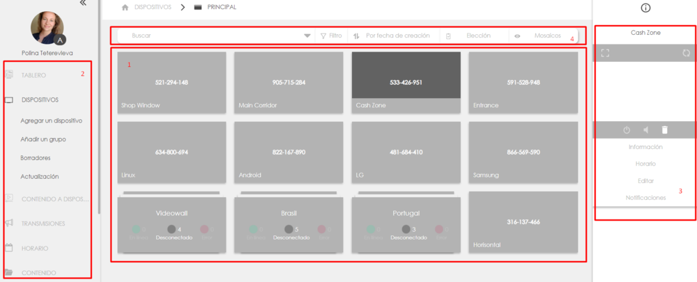Click Agregar un dispositivo link
This screenshot has width=697, height=282.
pos(52,120)
